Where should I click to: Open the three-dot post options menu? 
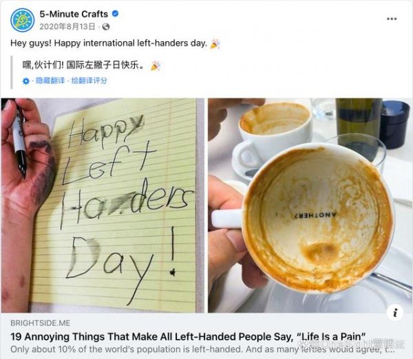[392, 19]
